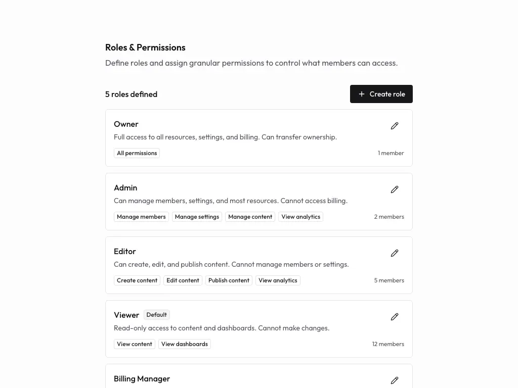Toggle the Publish content permission for Editor
This screenshot has height=388, width=518.
pyautogui.click(x=229, y=280)
